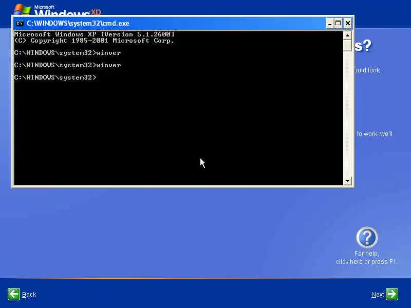Click the Next text label
Screen dimensions: 411x308
378,295
